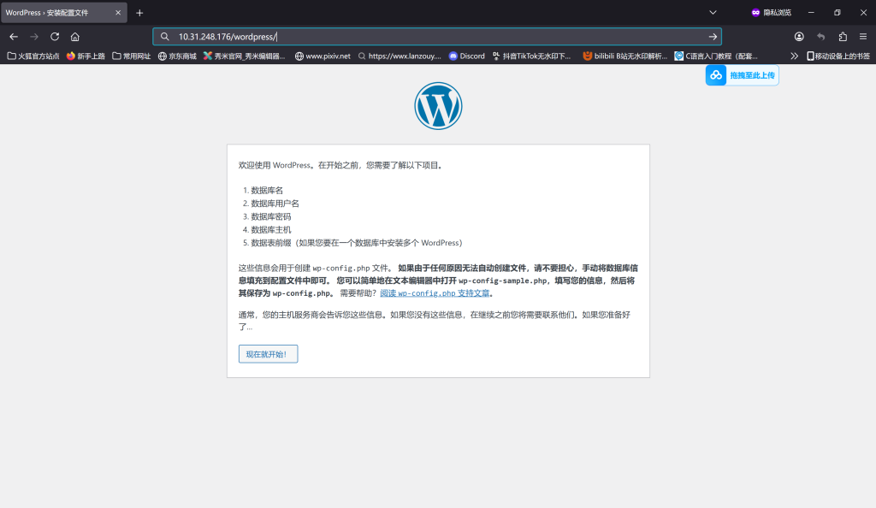The width and height of the screenshot is (876, 508).
Task: Open the 阅读 wp-config.php 支持文章 link
Action: [435, 293]
